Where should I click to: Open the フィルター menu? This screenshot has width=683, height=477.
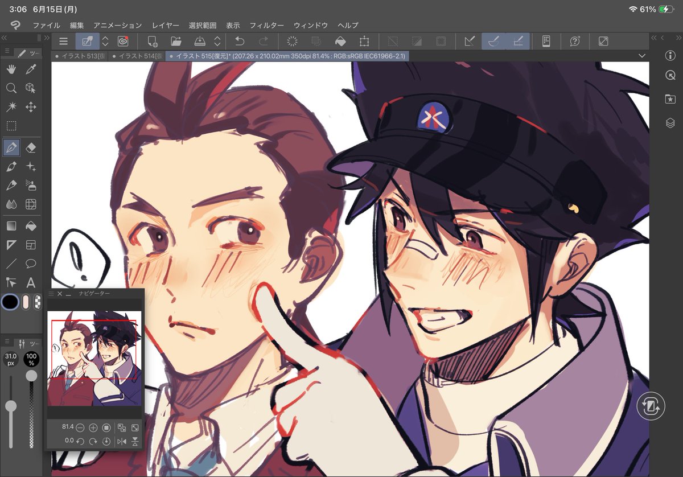pos(266,26)
